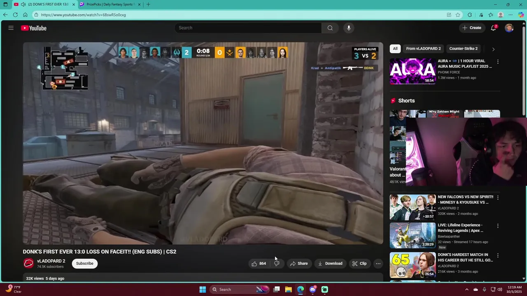The image size is (527, 296).
Task: Like the video with 864 thumbs up
Action: tap(259, 264)
